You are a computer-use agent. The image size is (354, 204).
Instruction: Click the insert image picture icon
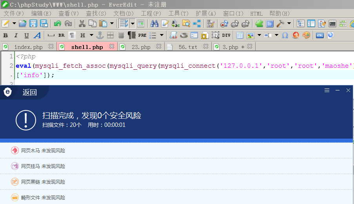251,35
